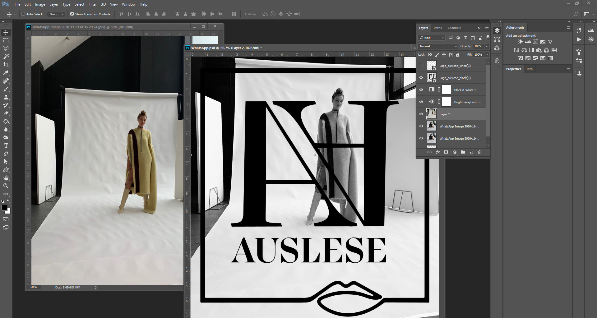597x318 pixels.
Task: Select the History Brush tool
Action: [x=6, y=105]
